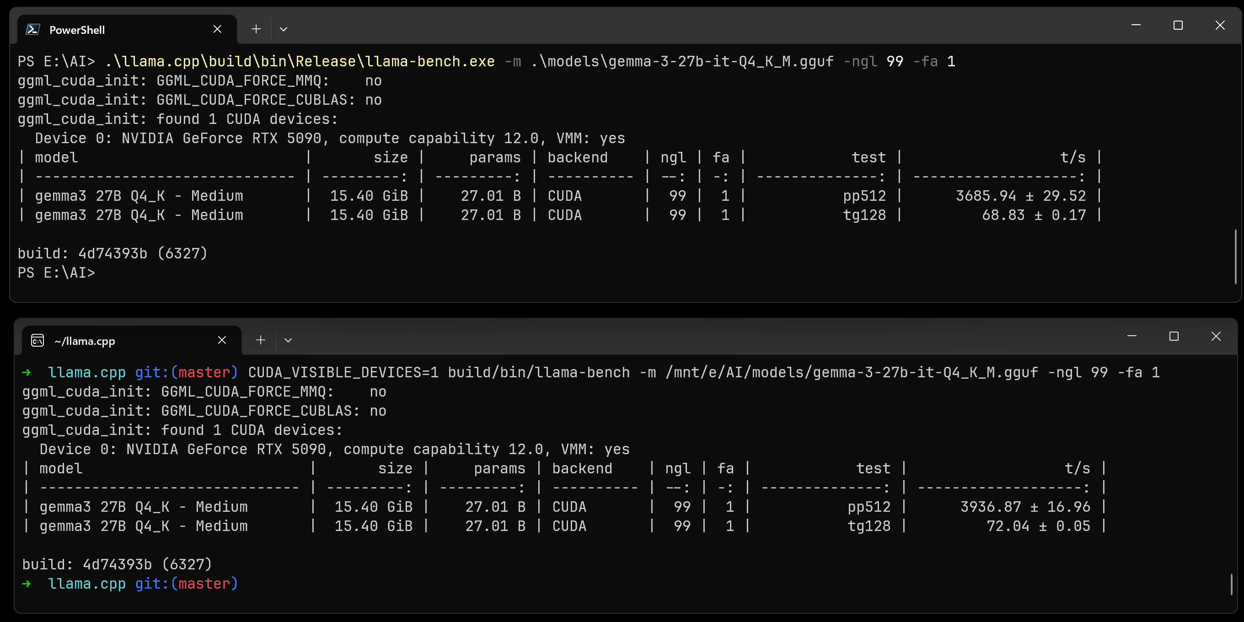Close the PowerShell terminal window
The image size is (1244, 622).
tap(1220, 25)
